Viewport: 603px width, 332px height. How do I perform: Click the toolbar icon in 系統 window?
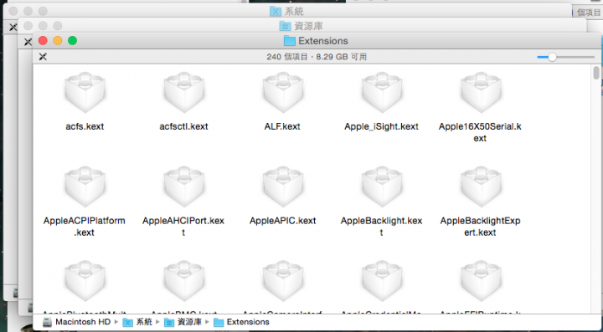click(x=13, y=27)
